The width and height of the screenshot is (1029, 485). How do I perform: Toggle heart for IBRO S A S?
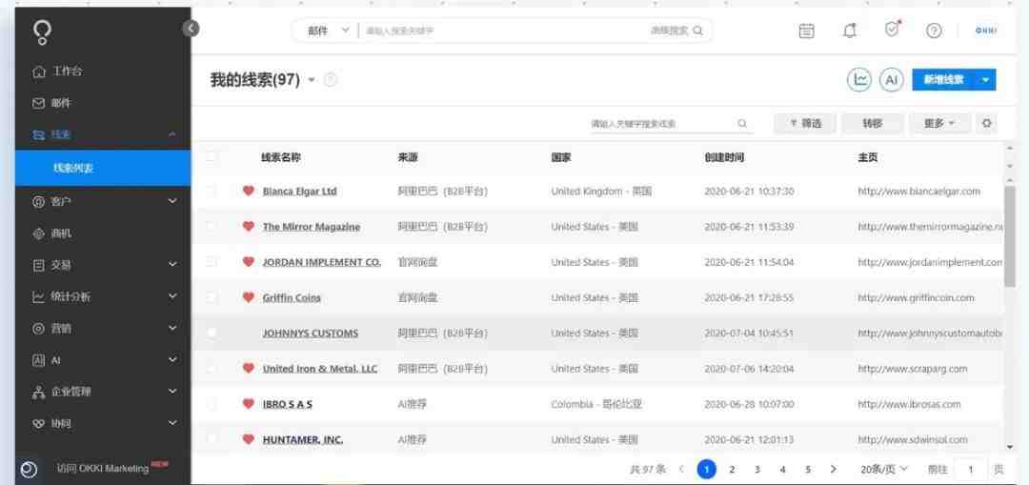click(248, 404)
